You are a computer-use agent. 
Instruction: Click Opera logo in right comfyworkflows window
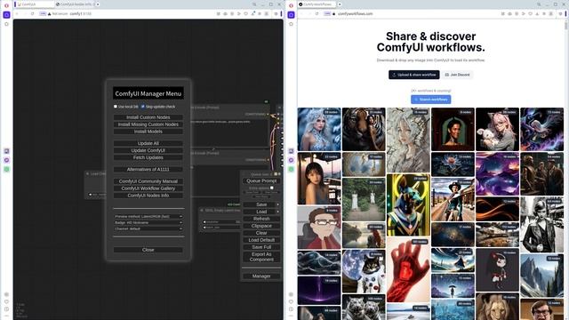point(291,4)
